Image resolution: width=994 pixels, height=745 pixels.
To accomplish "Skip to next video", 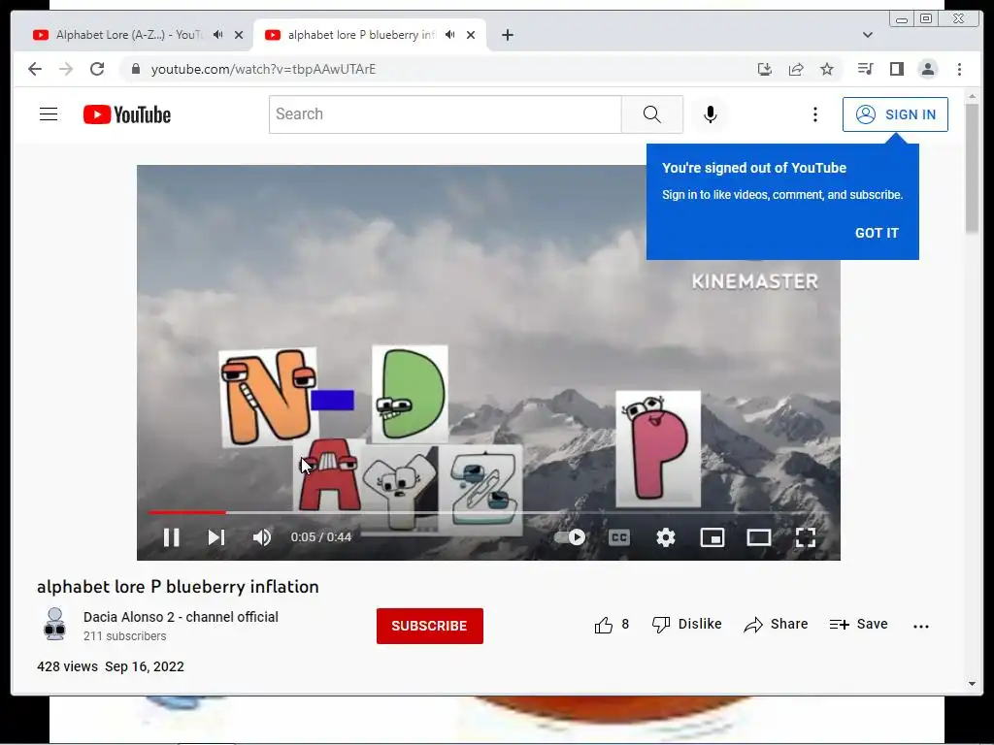I will click(x=216, y=537).
